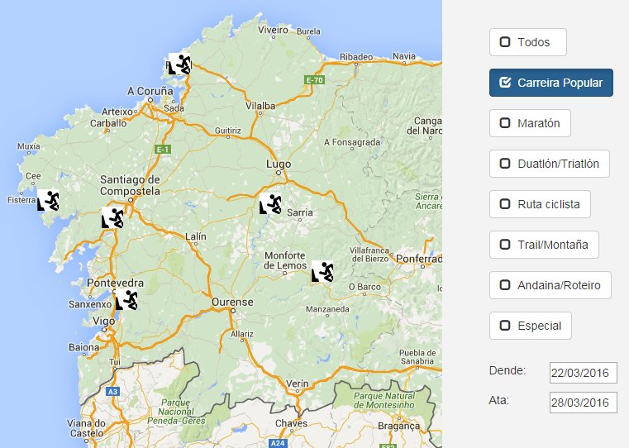Click the Parque Nacional Peneda-Gerês label
Screen dimensions: 629x448
point(176,412)
